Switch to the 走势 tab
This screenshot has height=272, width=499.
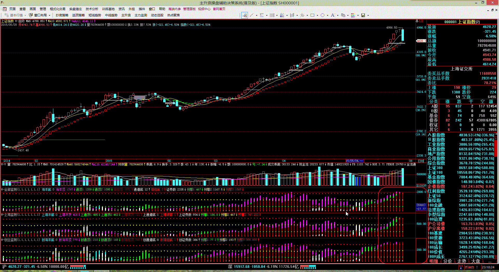pos(462,261)
